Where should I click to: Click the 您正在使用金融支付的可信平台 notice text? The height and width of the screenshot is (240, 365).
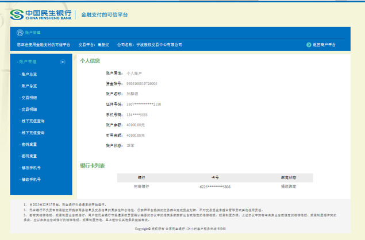pyautogui.click(x=43, y=45)
